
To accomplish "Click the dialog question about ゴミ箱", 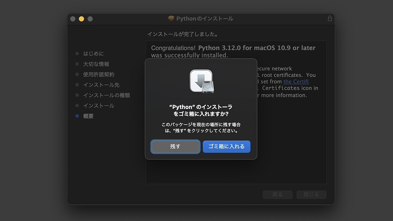I will pos(201,110).
